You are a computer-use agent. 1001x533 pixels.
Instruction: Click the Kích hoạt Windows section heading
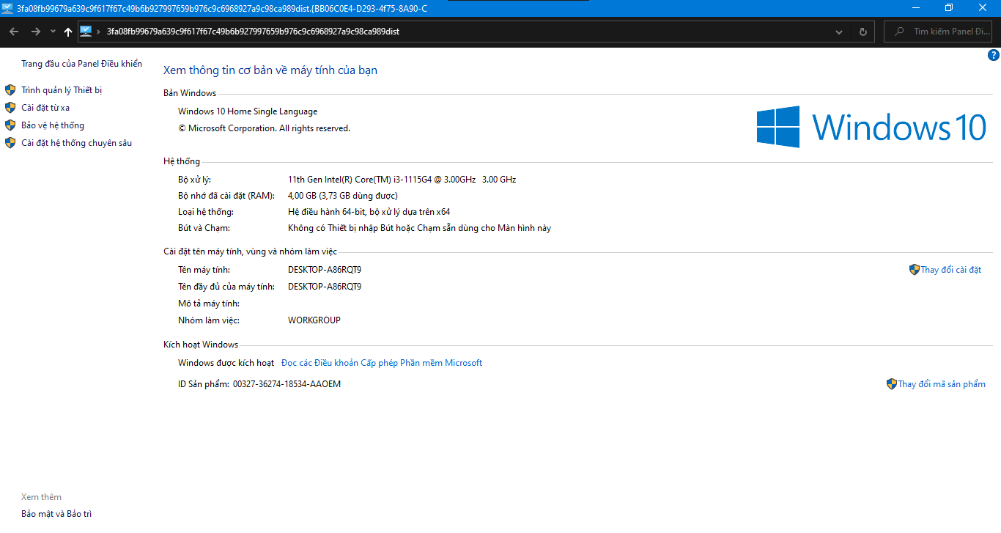[x=201, y=345]
